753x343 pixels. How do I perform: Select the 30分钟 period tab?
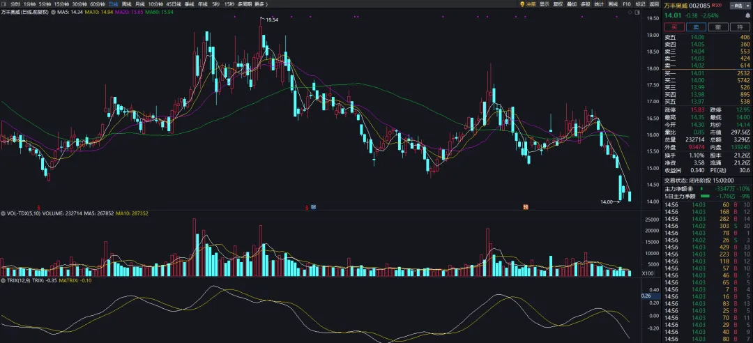[x=79, y=4]
